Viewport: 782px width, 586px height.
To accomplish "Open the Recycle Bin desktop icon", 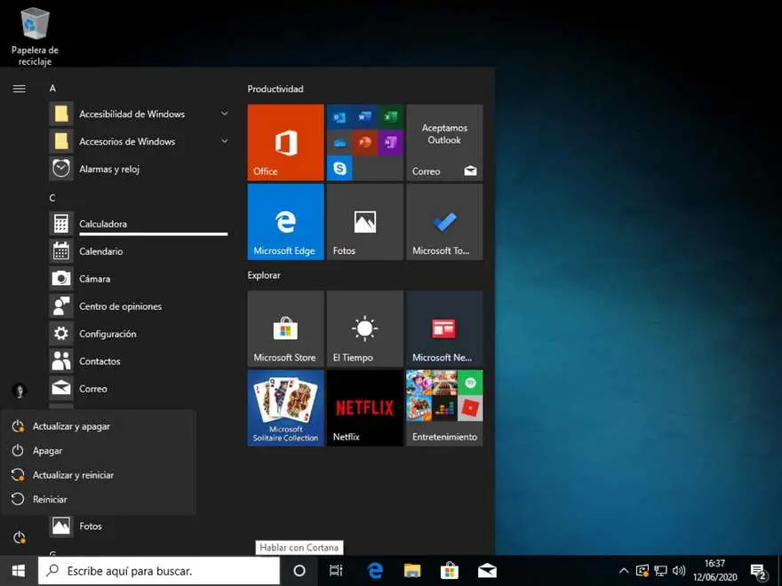I will (35, 36).
